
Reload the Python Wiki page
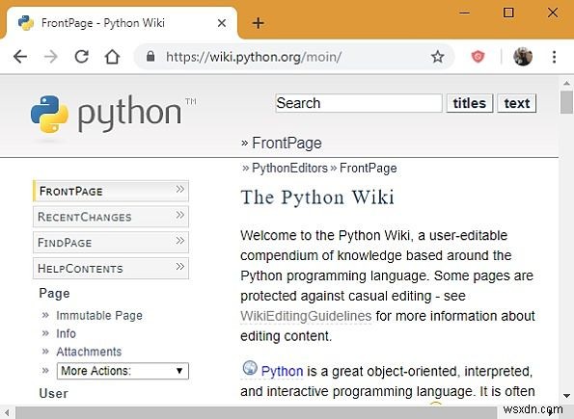[x=81, y=57]
